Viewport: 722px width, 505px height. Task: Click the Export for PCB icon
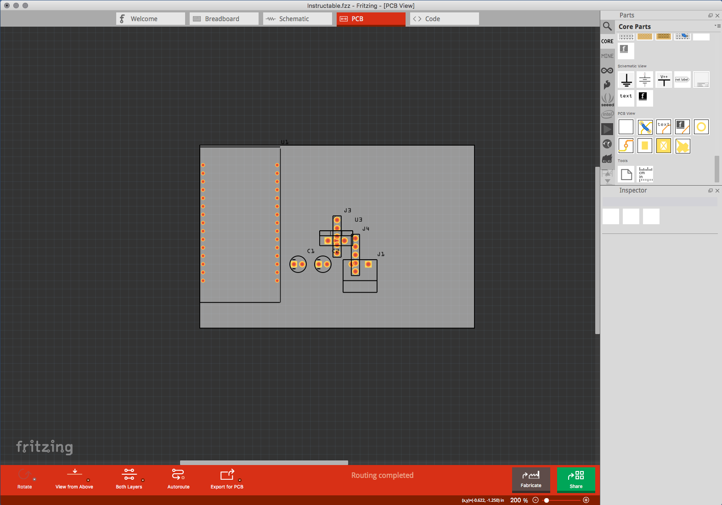(x=227, y=474)
